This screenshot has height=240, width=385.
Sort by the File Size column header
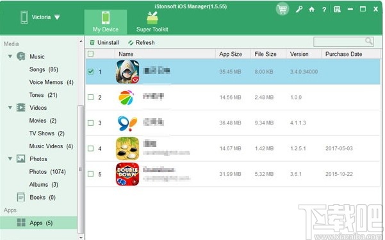pyautogui.click(x=268, y=54)
